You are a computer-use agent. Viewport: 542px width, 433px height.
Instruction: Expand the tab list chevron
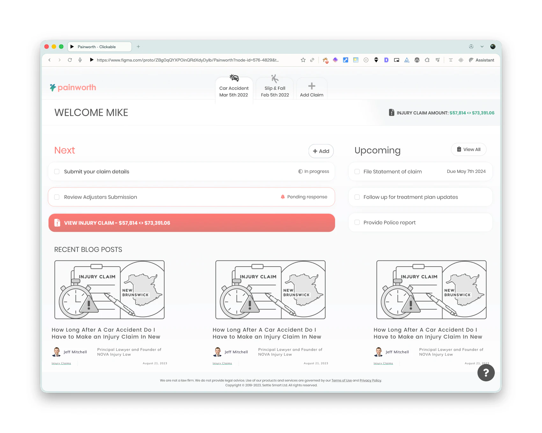coord(482,47)
